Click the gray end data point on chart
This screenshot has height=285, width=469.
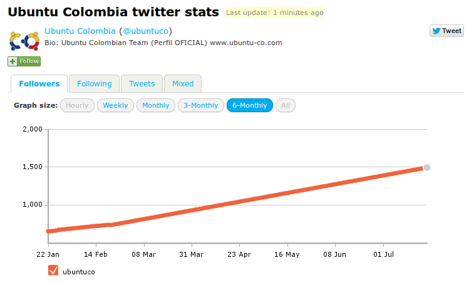[x=427, y=167]
